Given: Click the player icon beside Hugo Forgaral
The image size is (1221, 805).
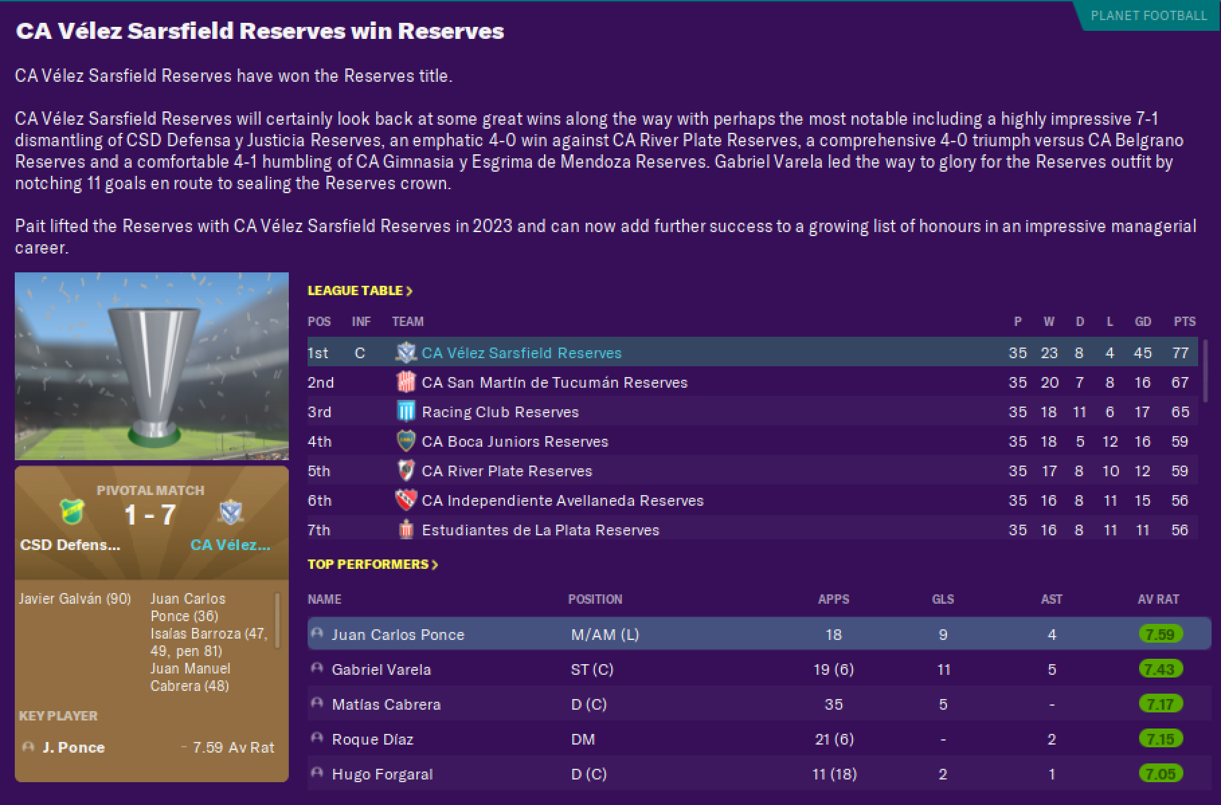Looking at the screenshot, I should [317, 773].
